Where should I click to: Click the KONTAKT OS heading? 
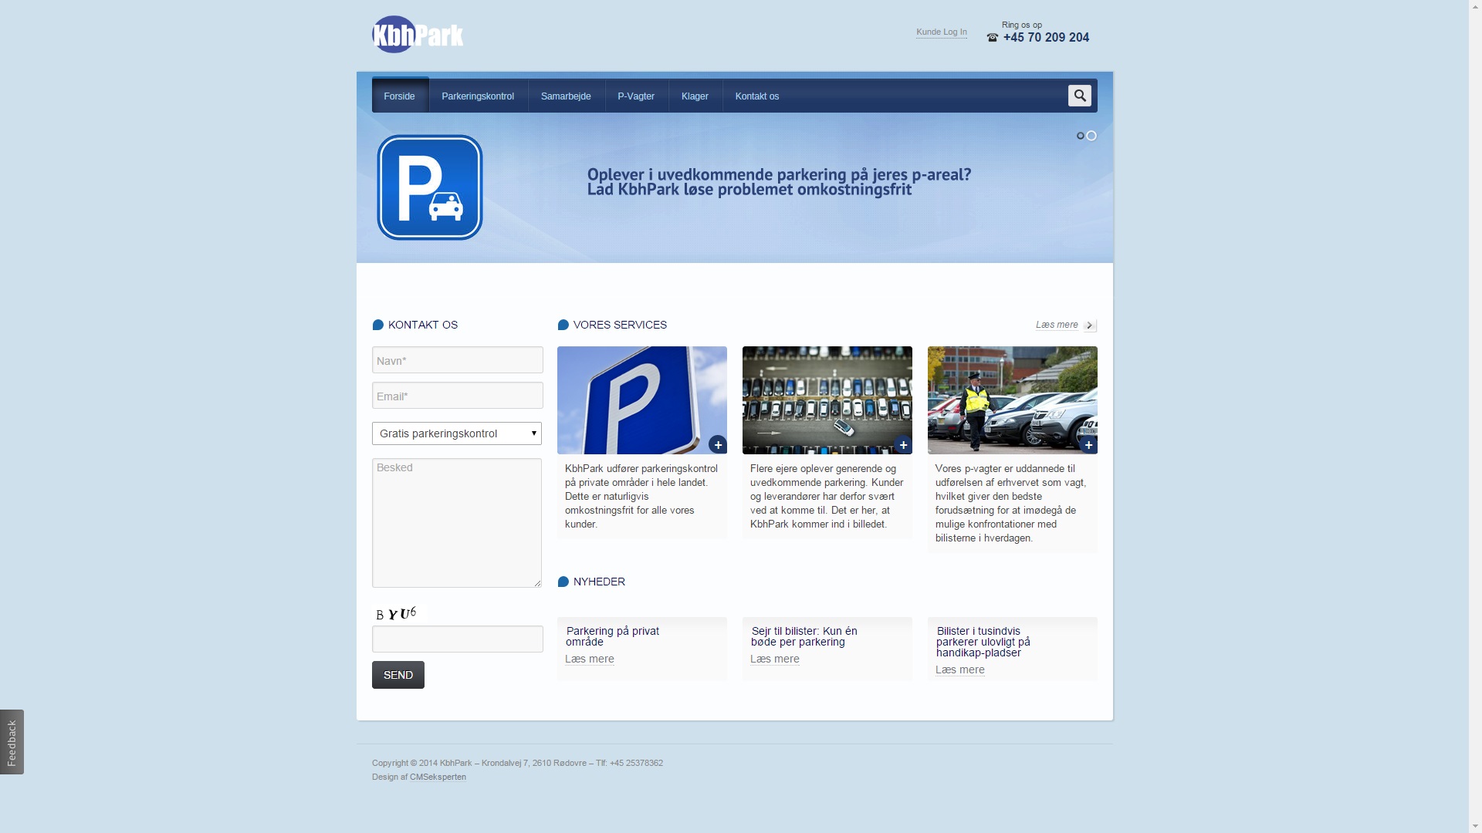tap(423, 325)
